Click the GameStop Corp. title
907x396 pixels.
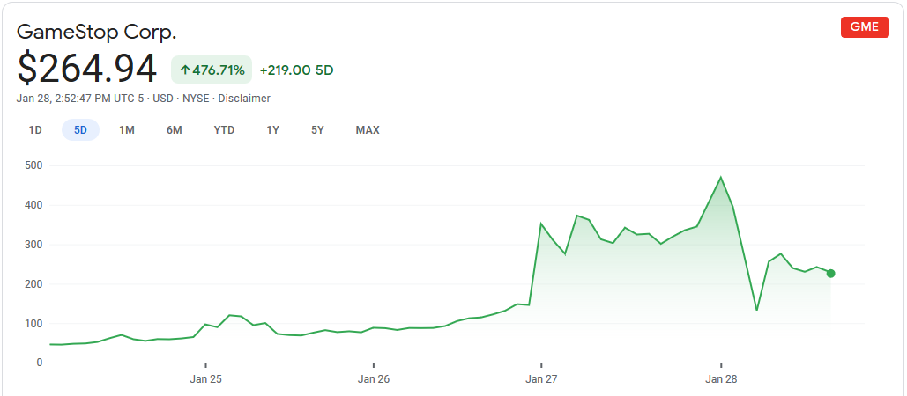[x=97, y=32]
